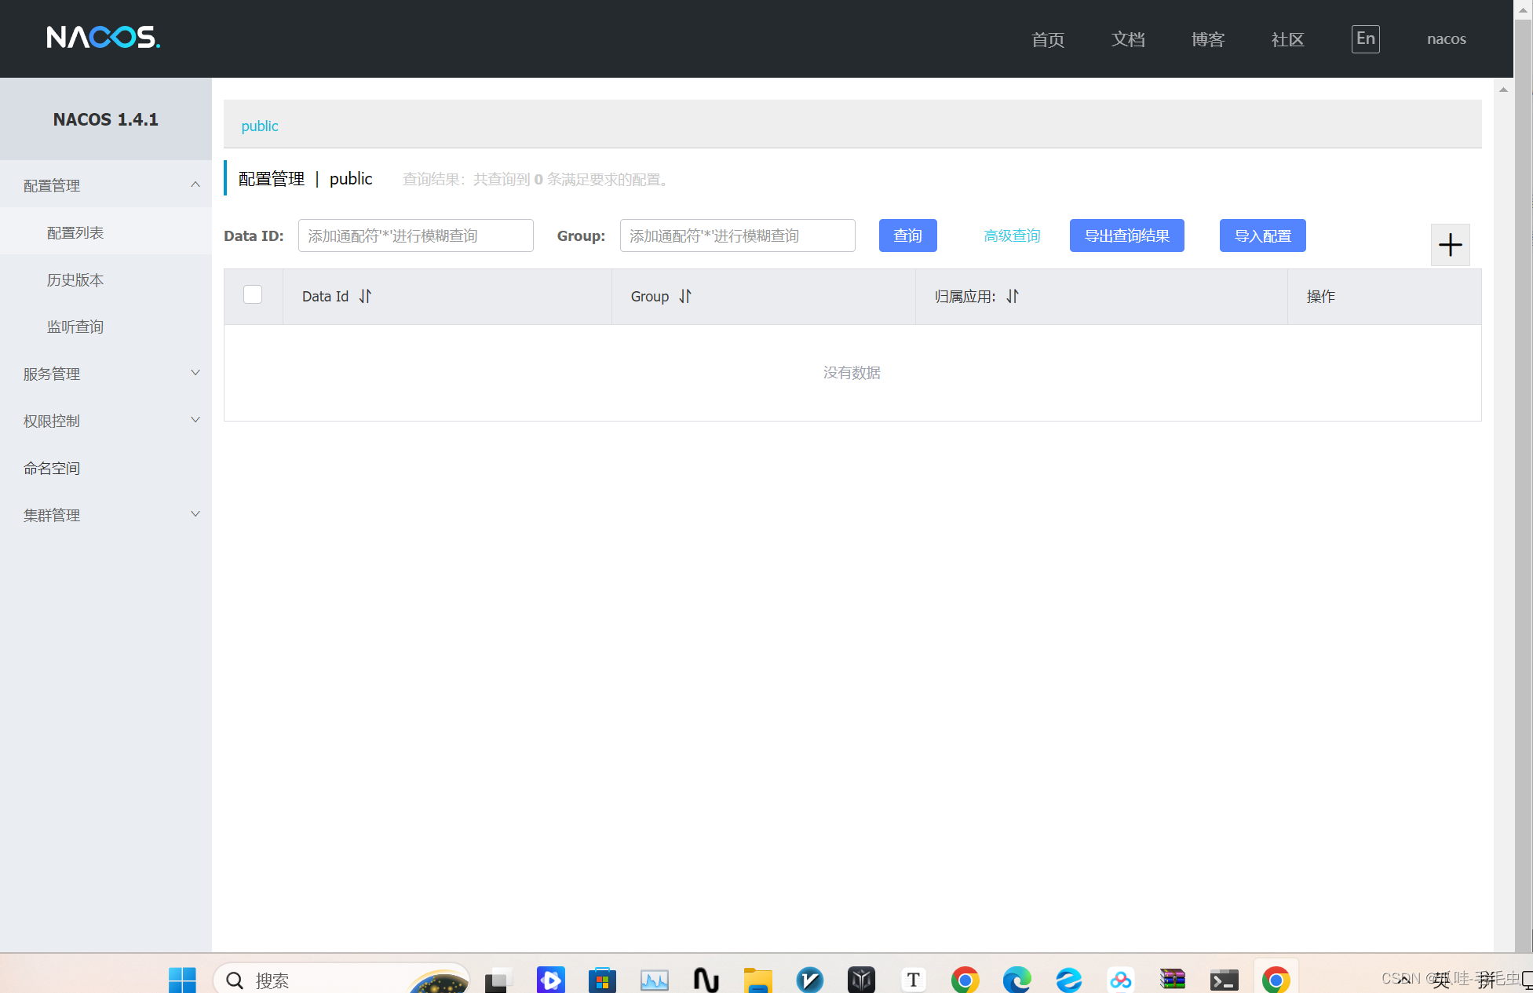The image size is (1533, 993).
Task: Sort the table by Data Id
Action: coord(365,296)
